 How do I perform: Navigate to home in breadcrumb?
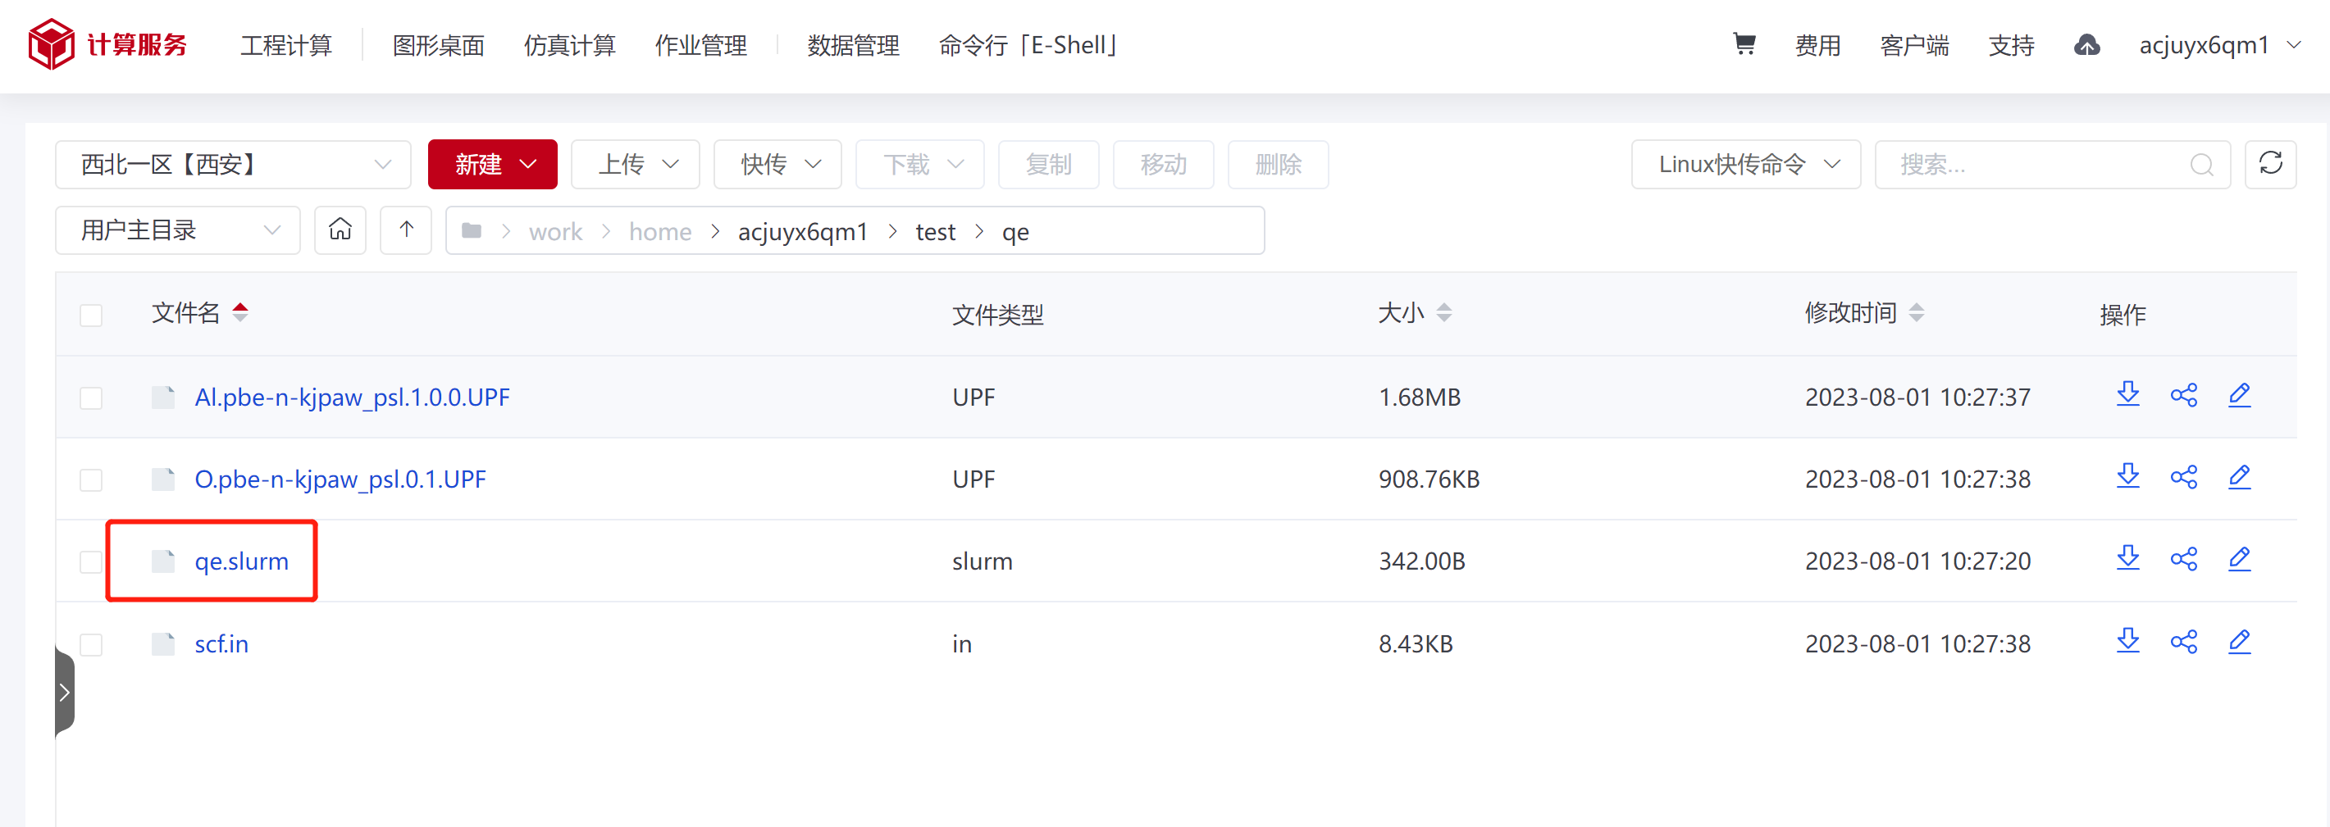click(x=660, y=231)
